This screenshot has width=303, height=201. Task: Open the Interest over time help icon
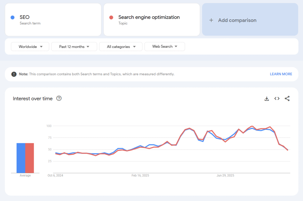(x=59, y=99)
